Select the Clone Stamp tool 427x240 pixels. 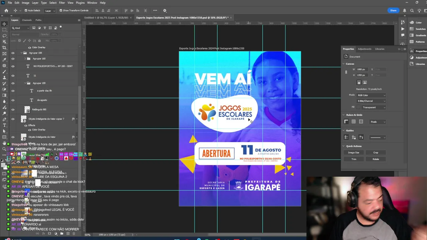click(4, 78)
